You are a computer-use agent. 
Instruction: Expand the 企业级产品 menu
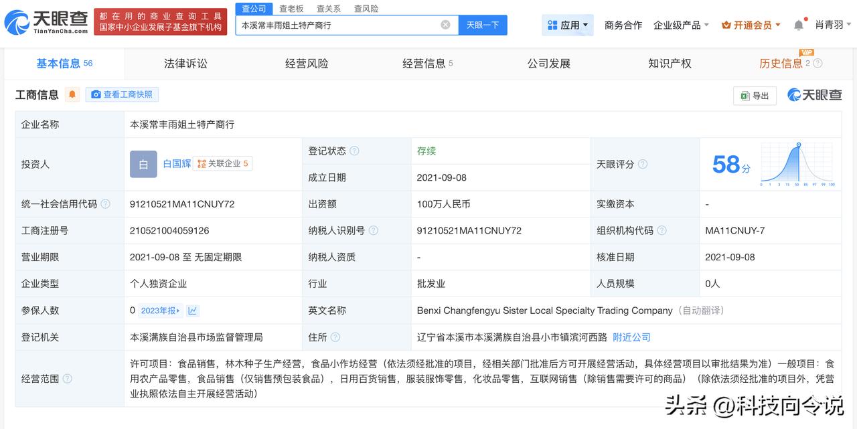[x=681, y=25]
